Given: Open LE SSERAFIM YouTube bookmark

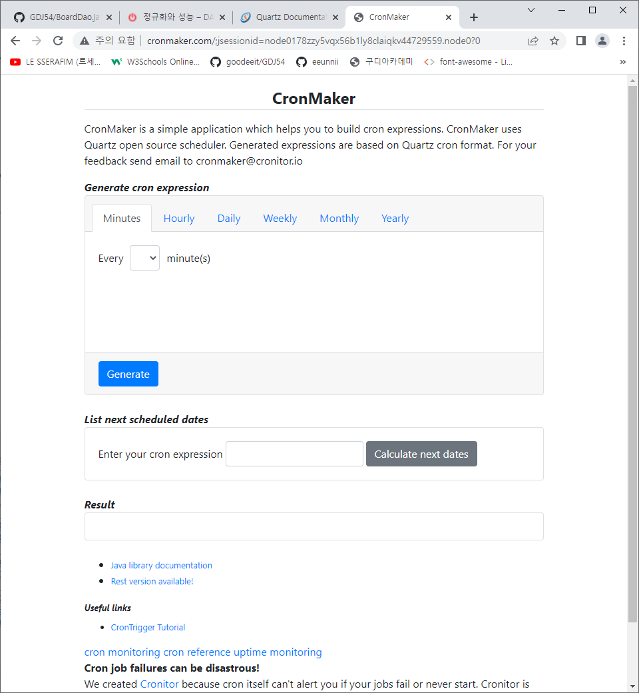Looking at the screenshot, I should [56, 62].
